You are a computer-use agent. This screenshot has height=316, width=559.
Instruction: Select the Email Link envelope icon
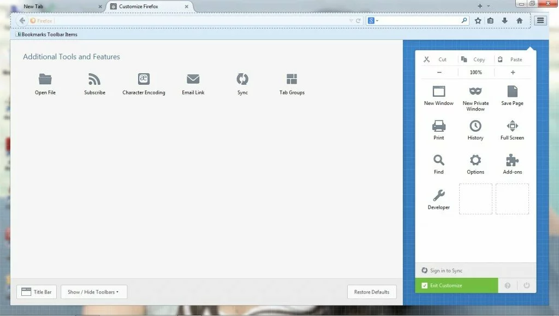click(193, 79)
